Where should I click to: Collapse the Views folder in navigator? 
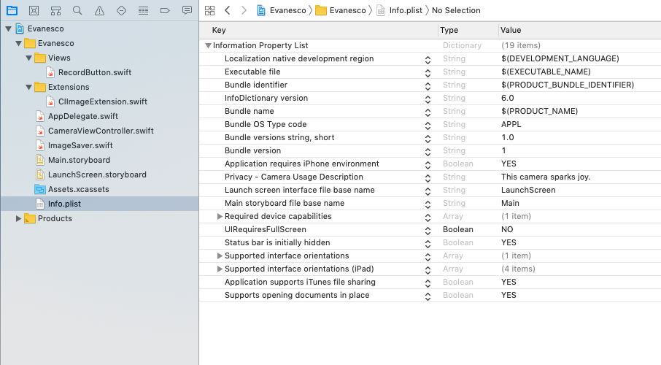[x=28, y=58]
